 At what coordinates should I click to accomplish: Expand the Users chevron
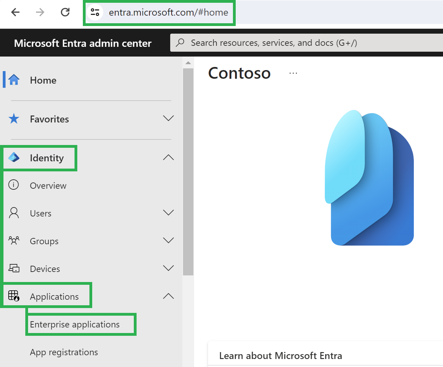click(168, 213)
